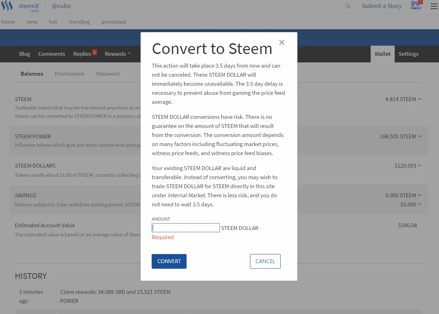Click the $546.08 estimated value
The height and width of the screenshot is (314, 439).
407,225
